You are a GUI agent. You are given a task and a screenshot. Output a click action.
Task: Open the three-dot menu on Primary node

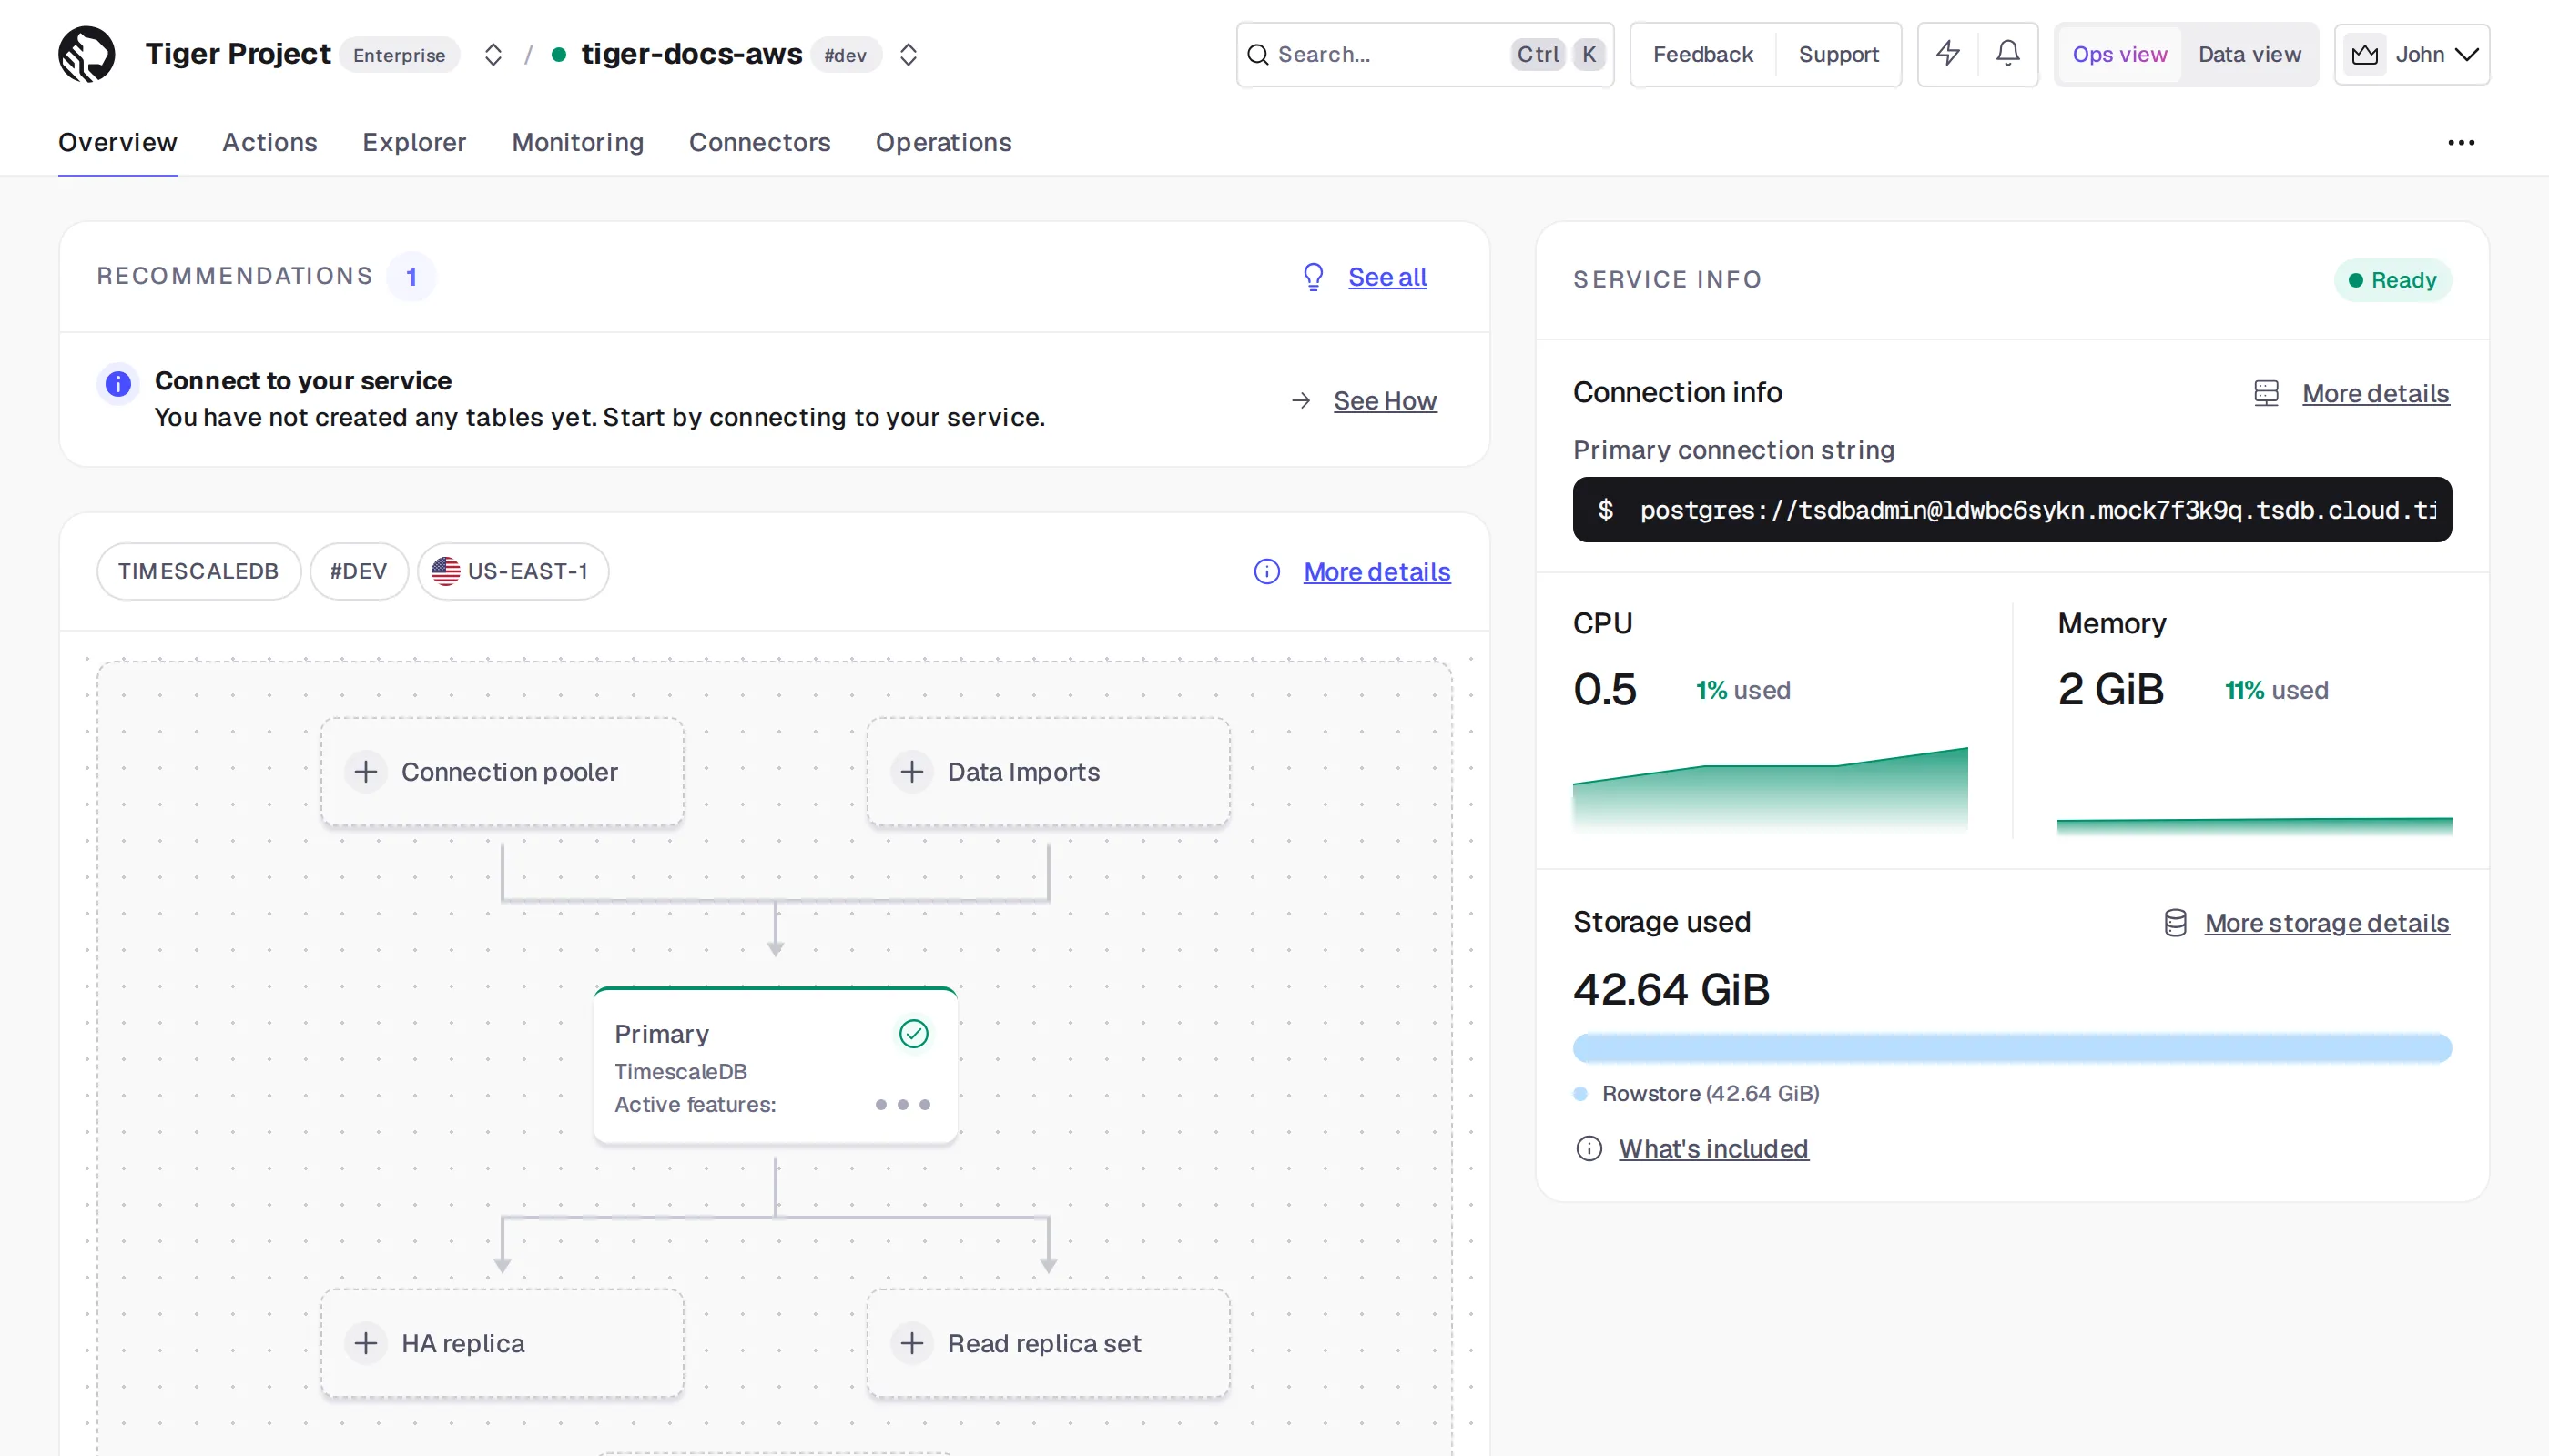click(902, 1105)
